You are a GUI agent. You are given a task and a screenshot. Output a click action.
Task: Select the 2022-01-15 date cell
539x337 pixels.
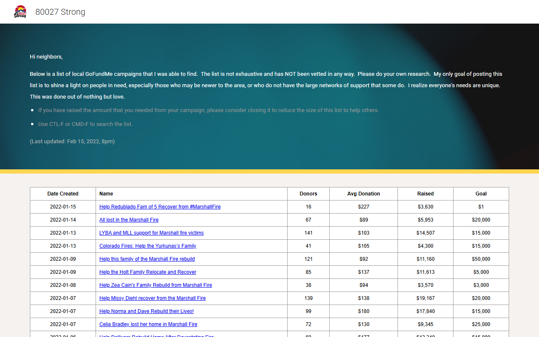63,207
